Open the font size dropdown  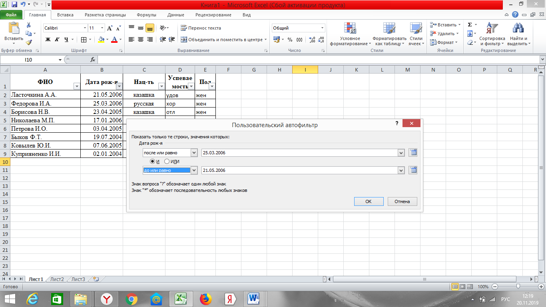point(102,28)
